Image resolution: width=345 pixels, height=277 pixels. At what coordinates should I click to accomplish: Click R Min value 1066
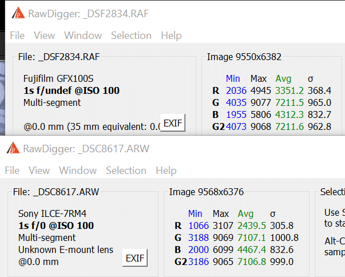click(x=199, y=225)
